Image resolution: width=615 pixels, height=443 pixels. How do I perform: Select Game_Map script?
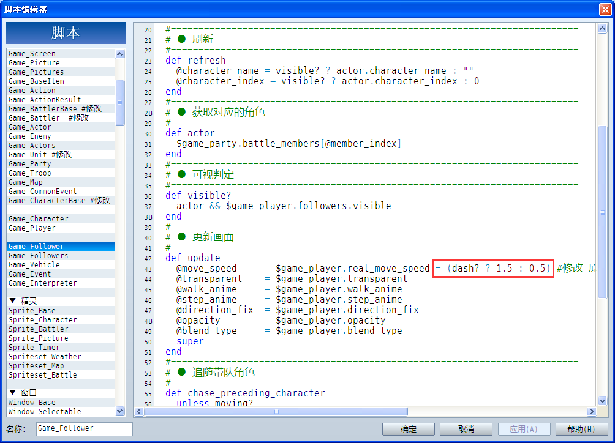click(61, 182)
